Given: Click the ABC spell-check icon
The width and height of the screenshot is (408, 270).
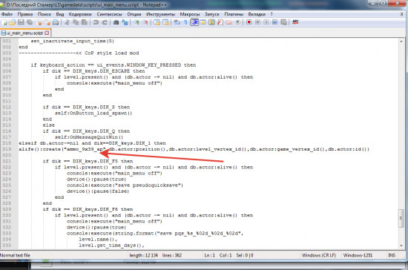Looking at the screenshot, I should [x=295, y=22].
